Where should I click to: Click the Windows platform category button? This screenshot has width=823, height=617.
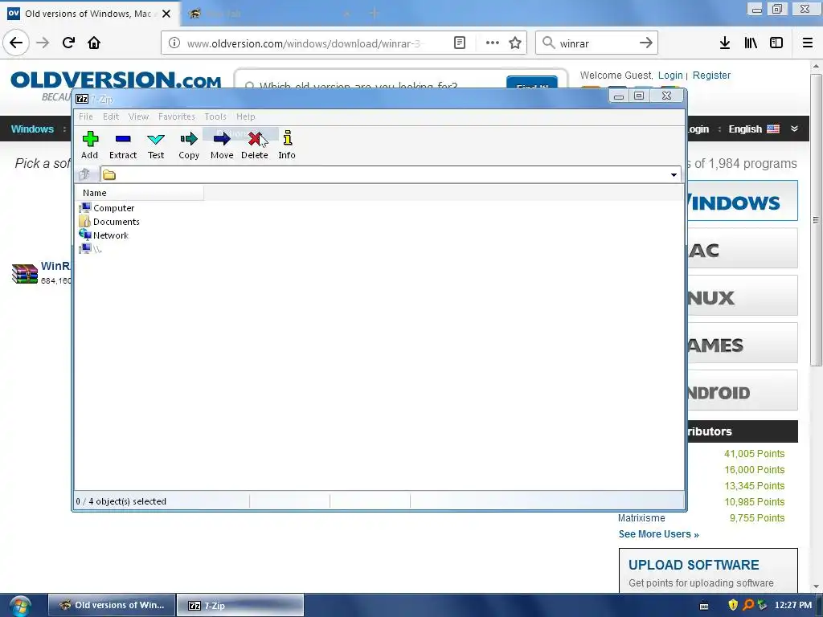(x=742, y=201)
